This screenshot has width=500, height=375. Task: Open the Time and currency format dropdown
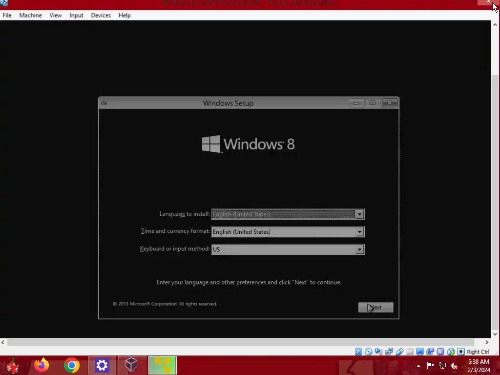(x=288, y=232)
